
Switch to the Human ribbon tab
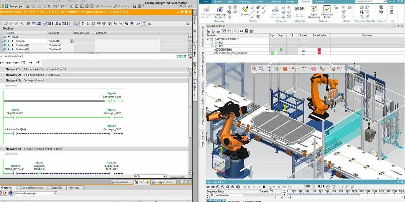pyautogui.click(x=320, y=2)
